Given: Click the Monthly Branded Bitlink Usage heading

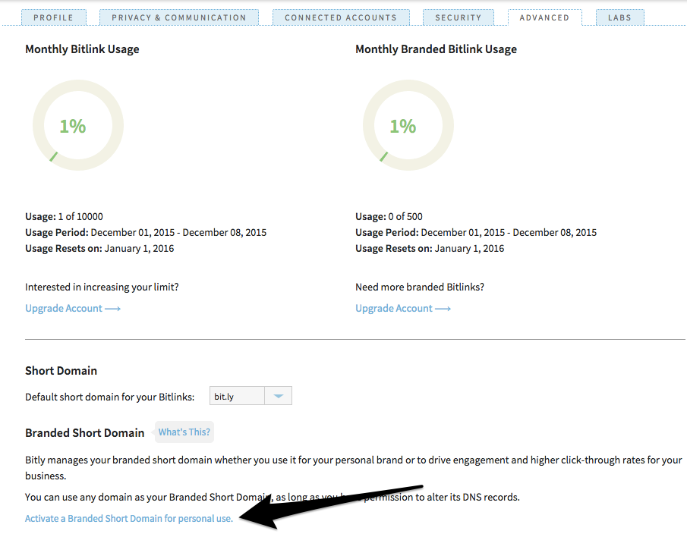Looking at the screenshot, I should click(x=436, y=49).
